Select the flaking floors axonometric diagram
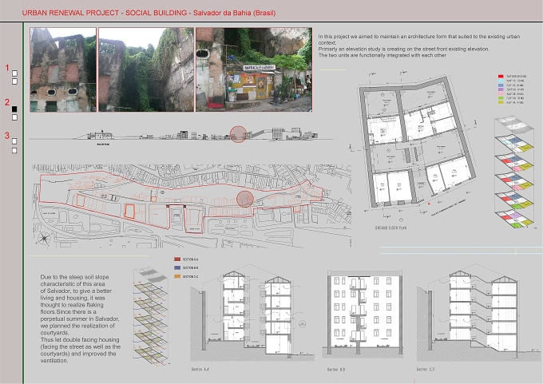This screenshot has width=543, height=384. (152, 316)
